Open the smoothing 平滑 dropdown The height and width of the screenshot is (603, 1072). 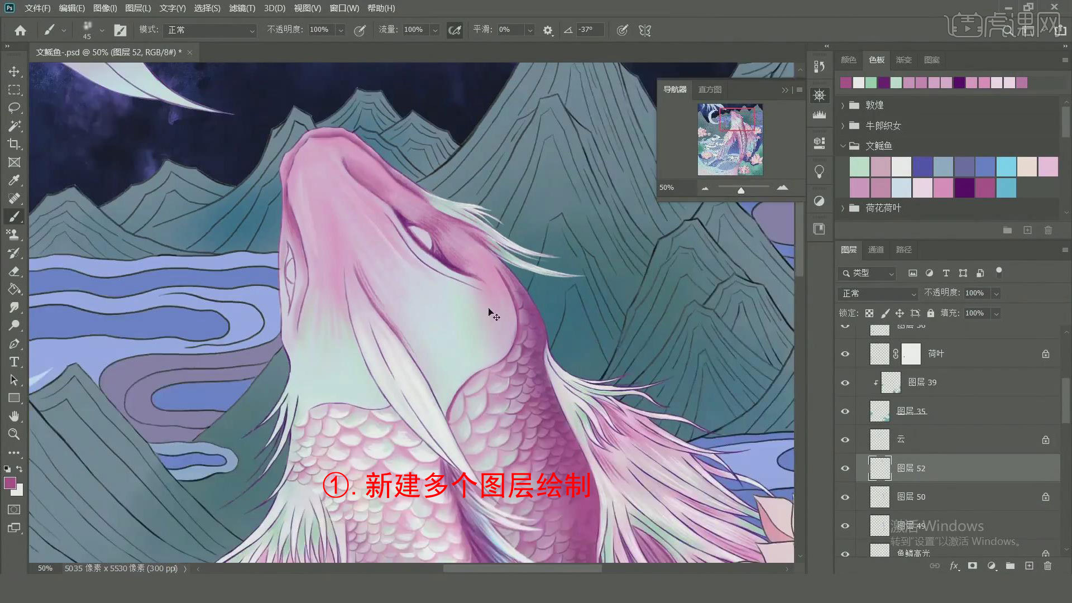530,30
